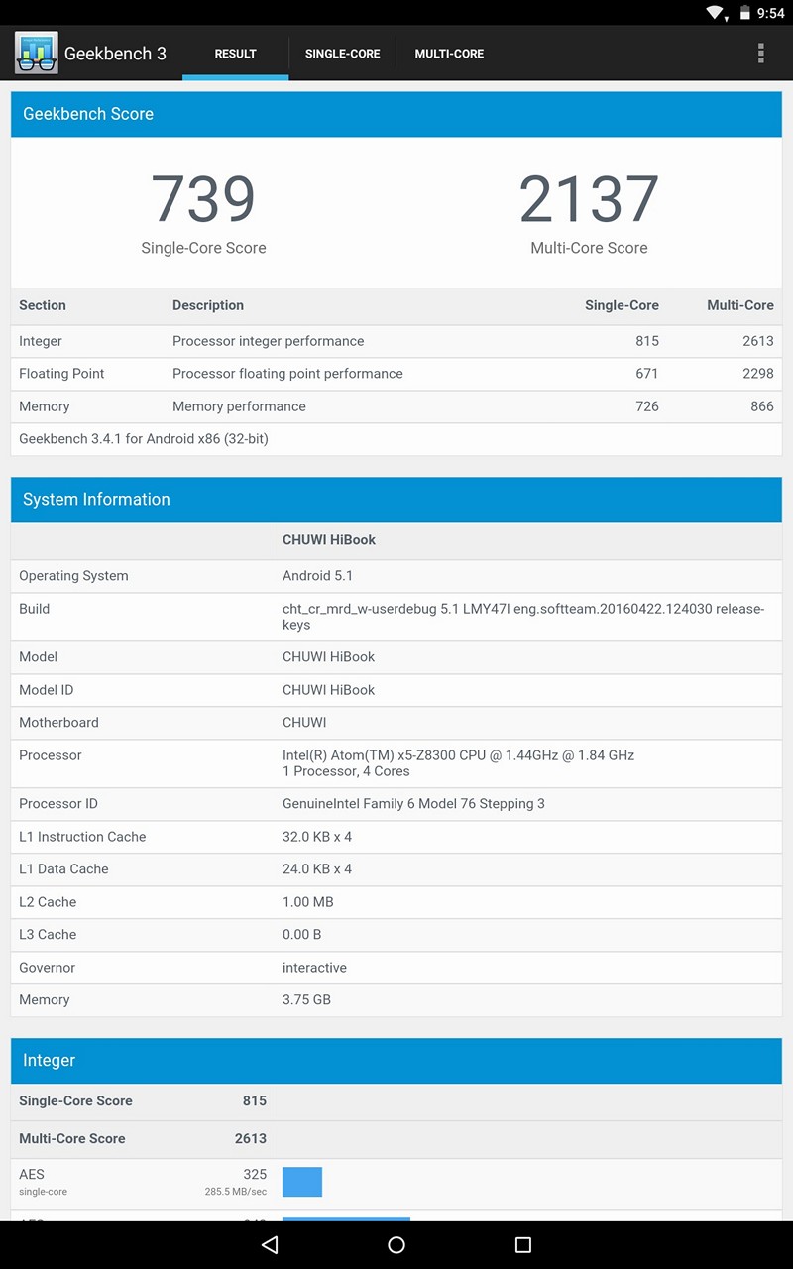Tap the Motherboard CHUWI value
The width and height of the screenshot is (793, 1269).
[x=304, y=723]
